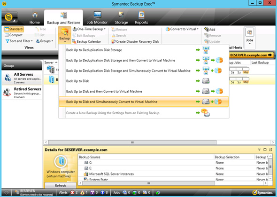Image resolution: width=277 pixels, height=197 pixels.
Task: Click the highlighted BESERVER row icon
Action: coord(51,79)
